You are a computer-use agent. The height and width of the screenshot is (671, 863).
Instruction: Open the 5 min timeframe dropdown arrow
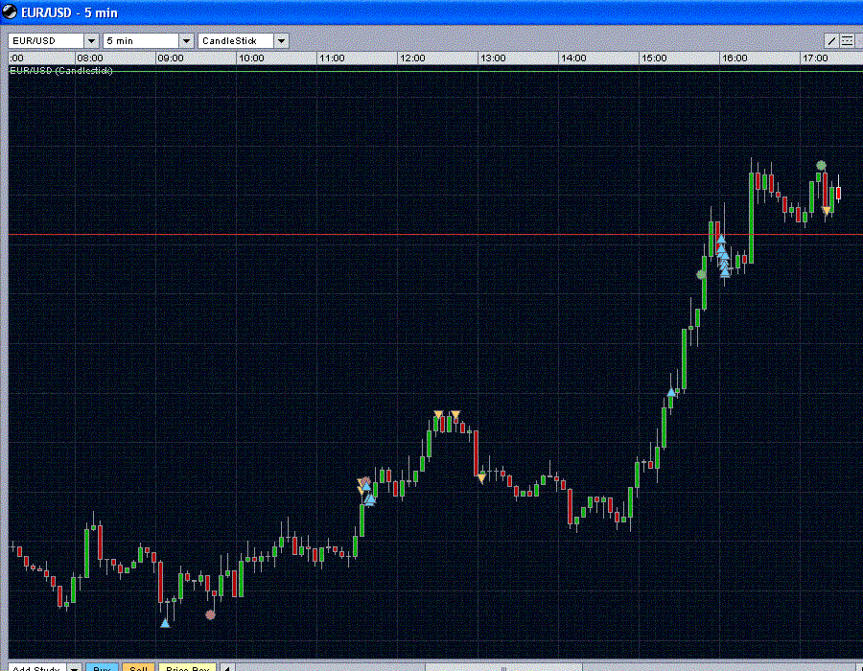coord(186,40)
